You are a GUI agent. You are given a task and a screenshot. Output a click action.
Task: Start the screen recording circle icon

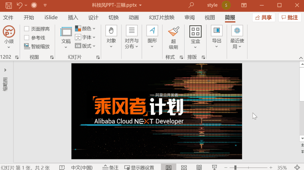click(34, 5)
